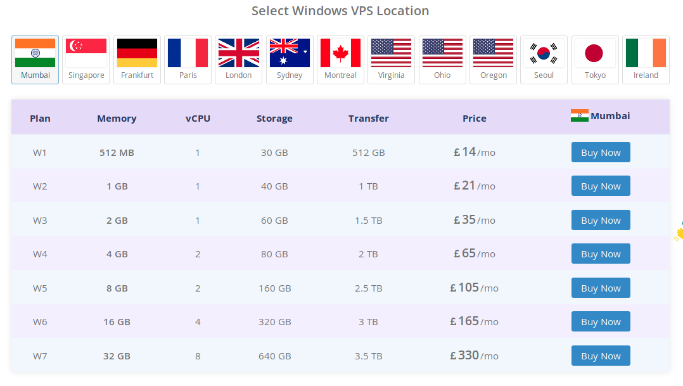683x386 pixels.
Task: Switch to Ohio server location
Action: tap(442, 60)
